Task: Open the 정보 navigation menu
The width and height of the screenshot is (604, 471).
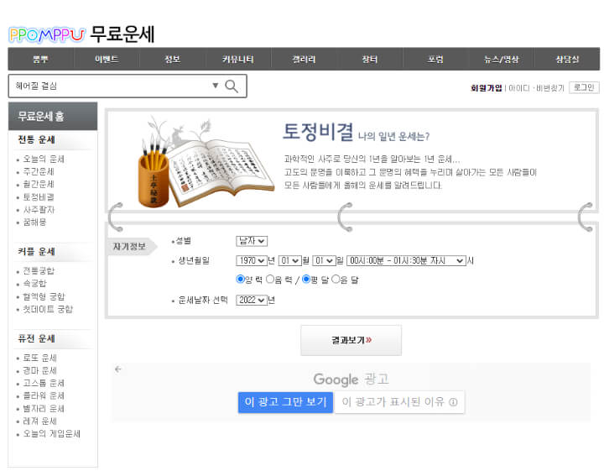Action: click(172, 59)
